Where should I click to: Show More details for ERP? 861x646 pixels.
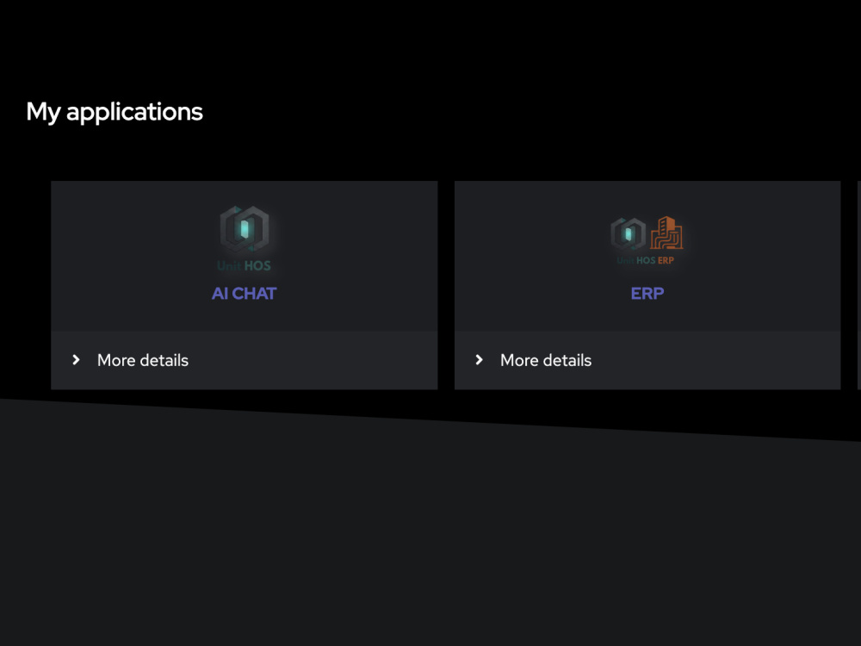[546, 360]
